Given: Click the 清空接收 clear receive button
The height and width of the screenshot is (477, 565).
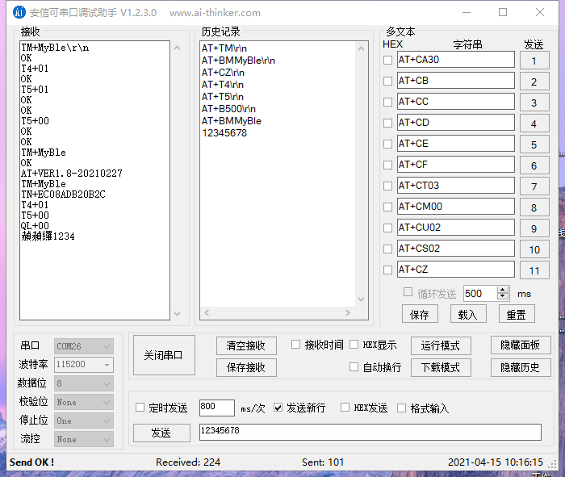Looking at the screenshot, I should (246, 345).
